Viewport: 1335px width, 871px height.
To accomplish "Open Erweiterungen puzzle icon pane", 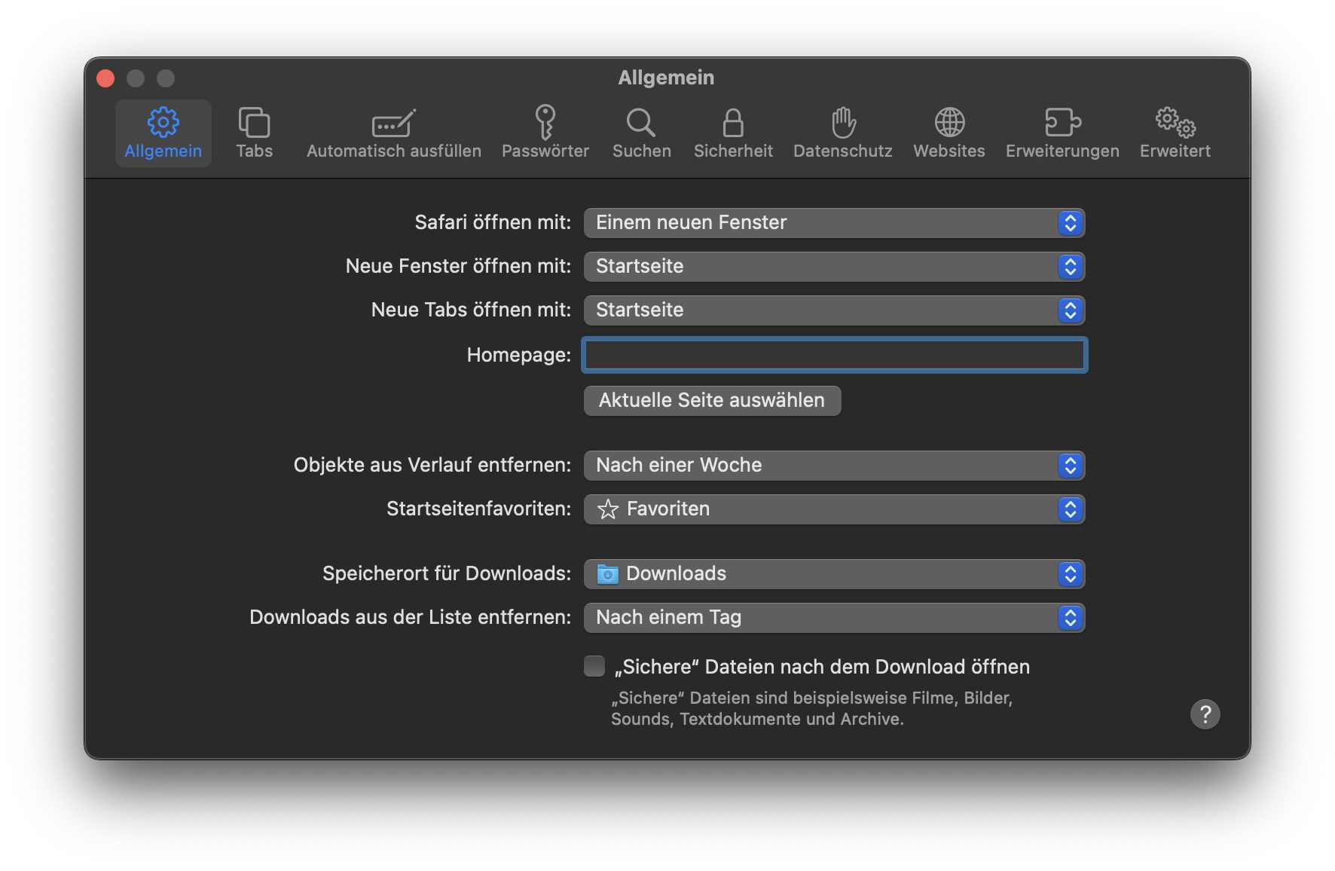I will (1062, 133).
